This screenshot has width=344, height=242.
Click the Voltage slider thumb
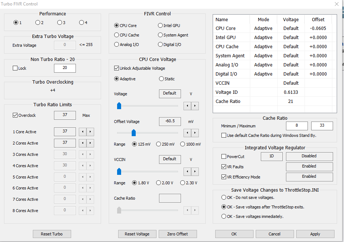click(119, 105)
